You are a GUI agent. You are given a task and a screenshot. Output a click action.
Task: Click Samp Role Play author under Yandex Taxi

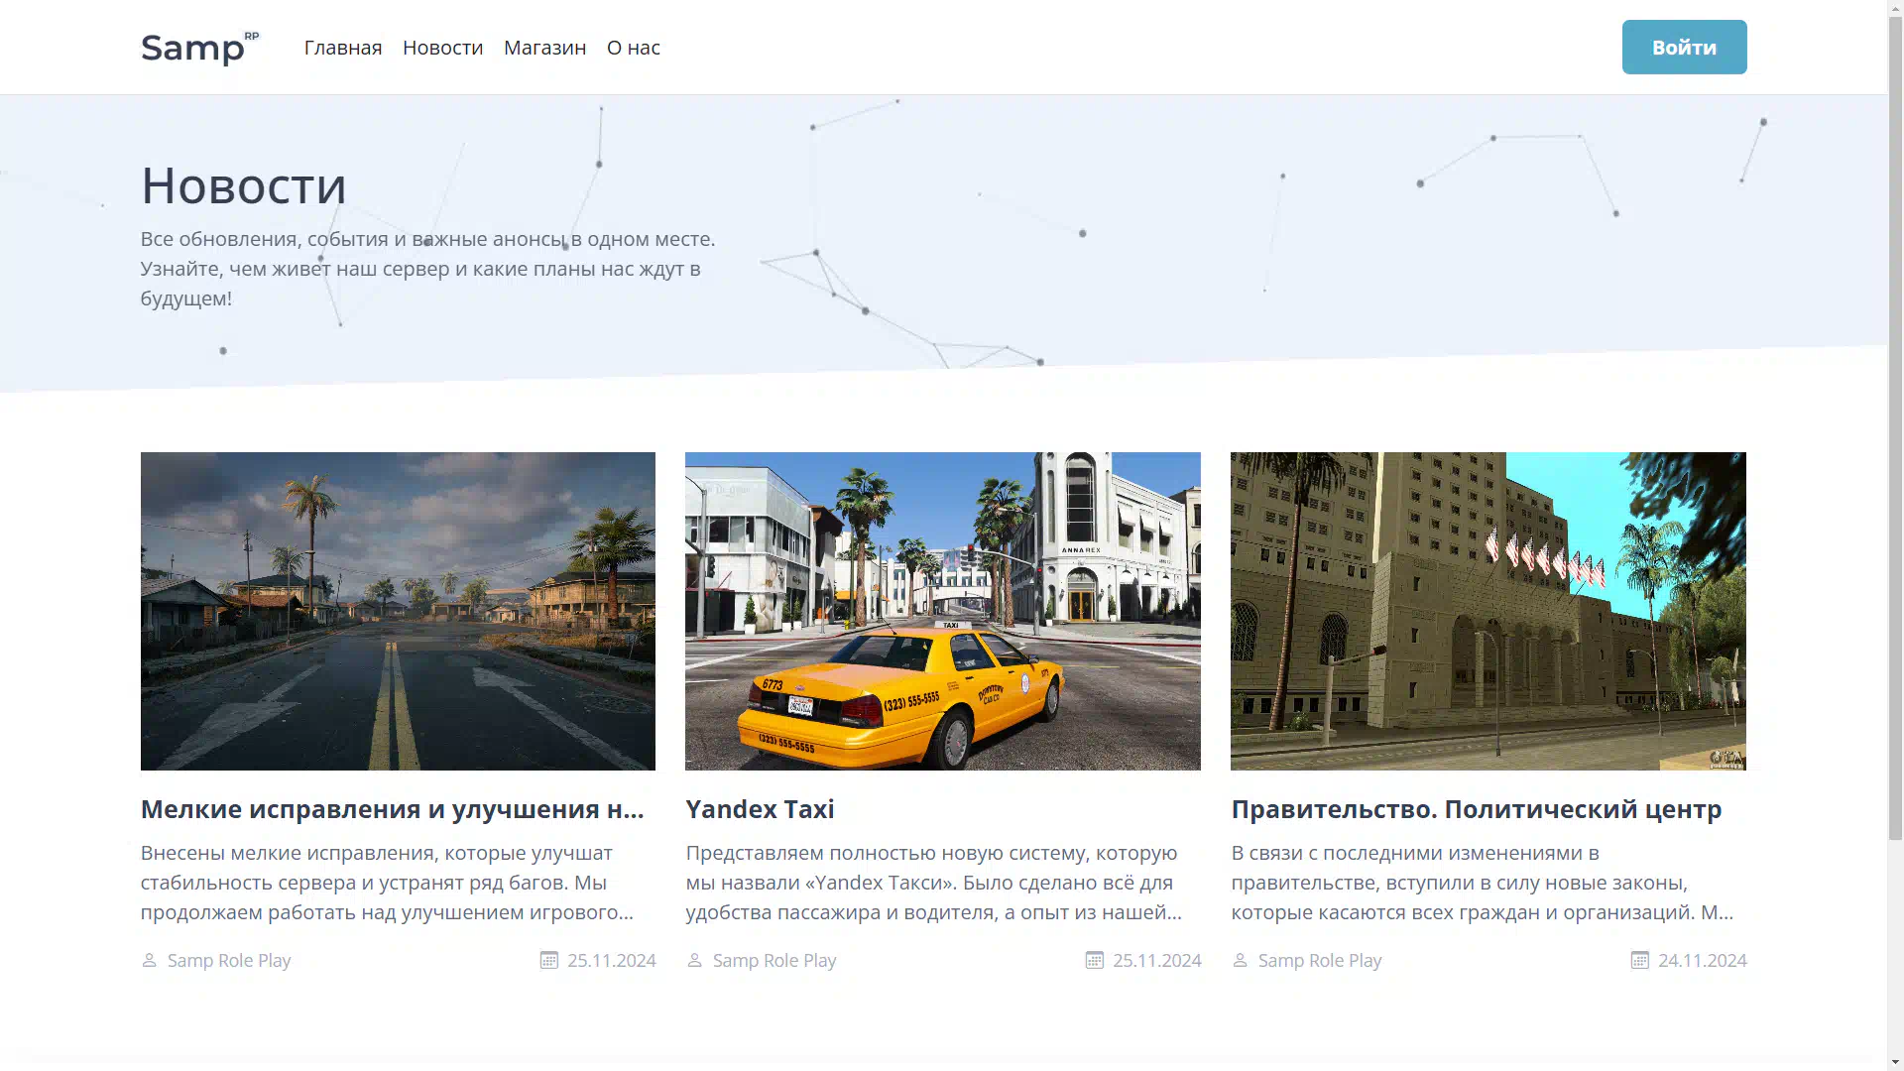(x=774, y=960)
